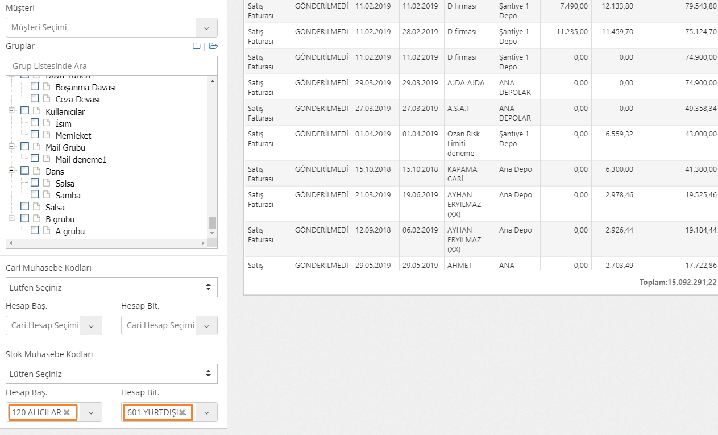Check the Boşanma Davası checkbox
Viewport: 718px width, 435px height.
(x=35, y=87)
